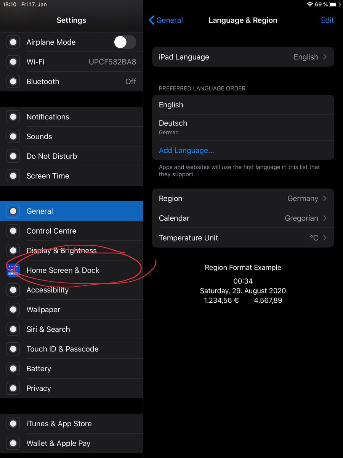Tap the Wi-Fi status bar icon
This screenshot has width=343, height=458.
(310, 5)
